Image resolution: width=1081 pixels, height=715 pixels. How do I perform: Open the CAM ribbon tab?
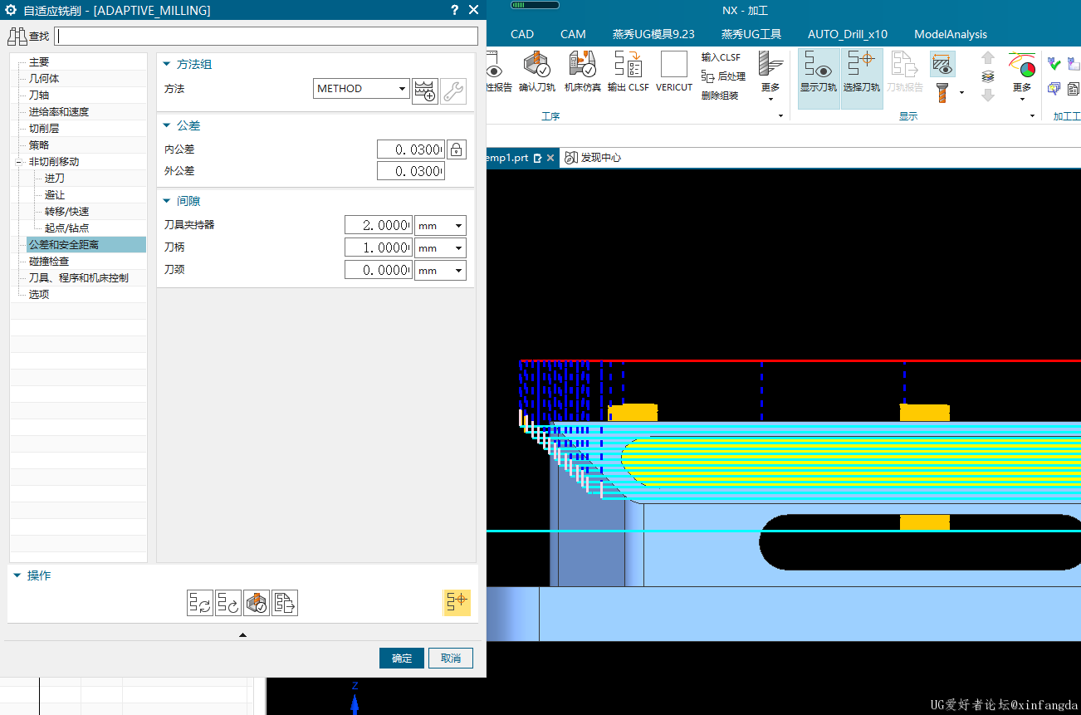pyautogui.click(x=573, y=34)
